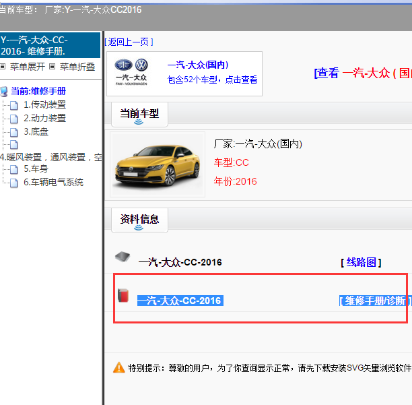Select the 当前车型 tab

[139, 115]
